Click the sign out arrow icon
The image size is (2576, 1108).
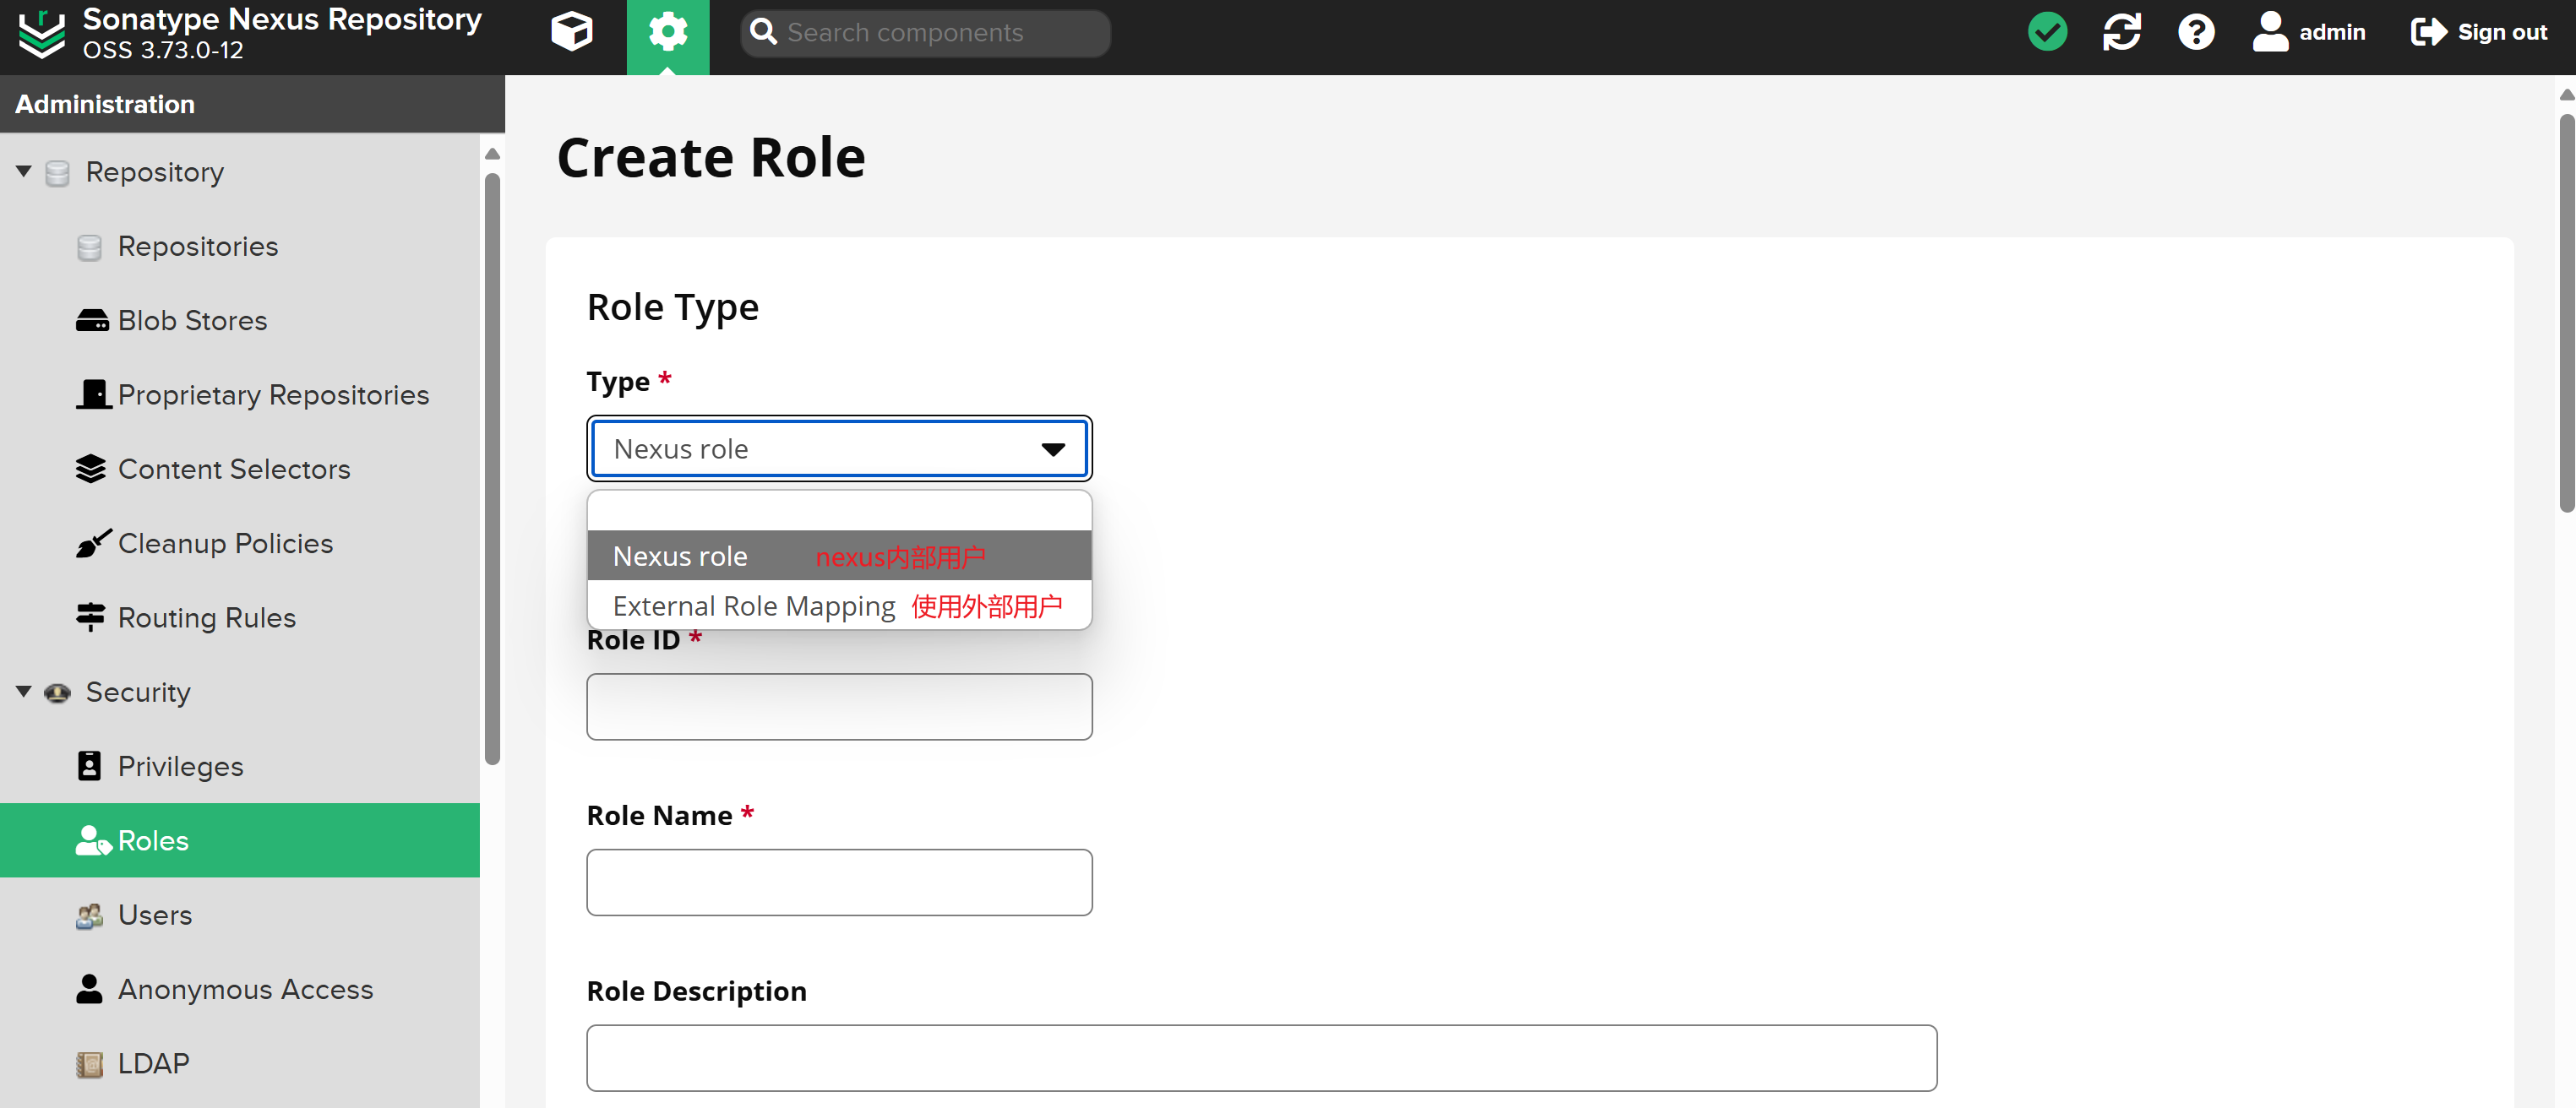click(x=2429, y=32)
